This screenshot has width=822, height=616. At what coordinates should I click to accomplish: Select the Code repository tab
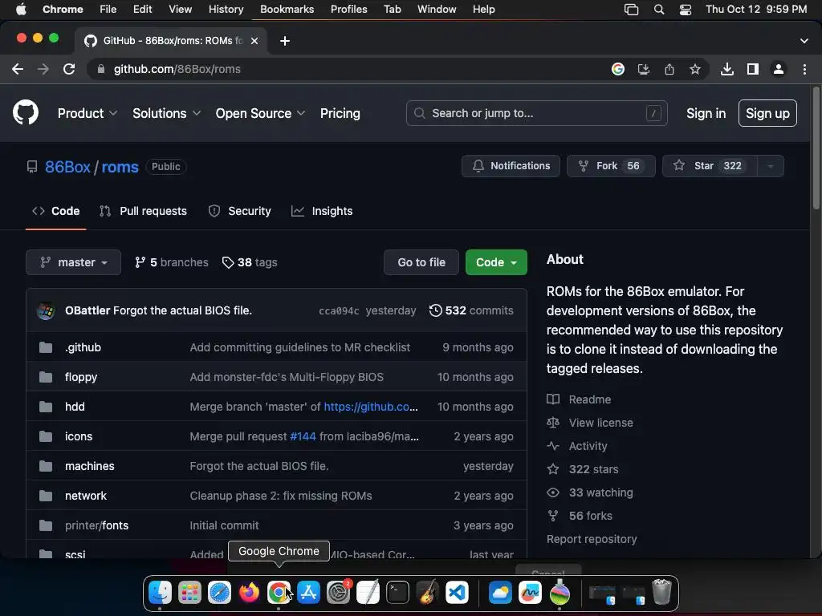(x=55, y=211)
